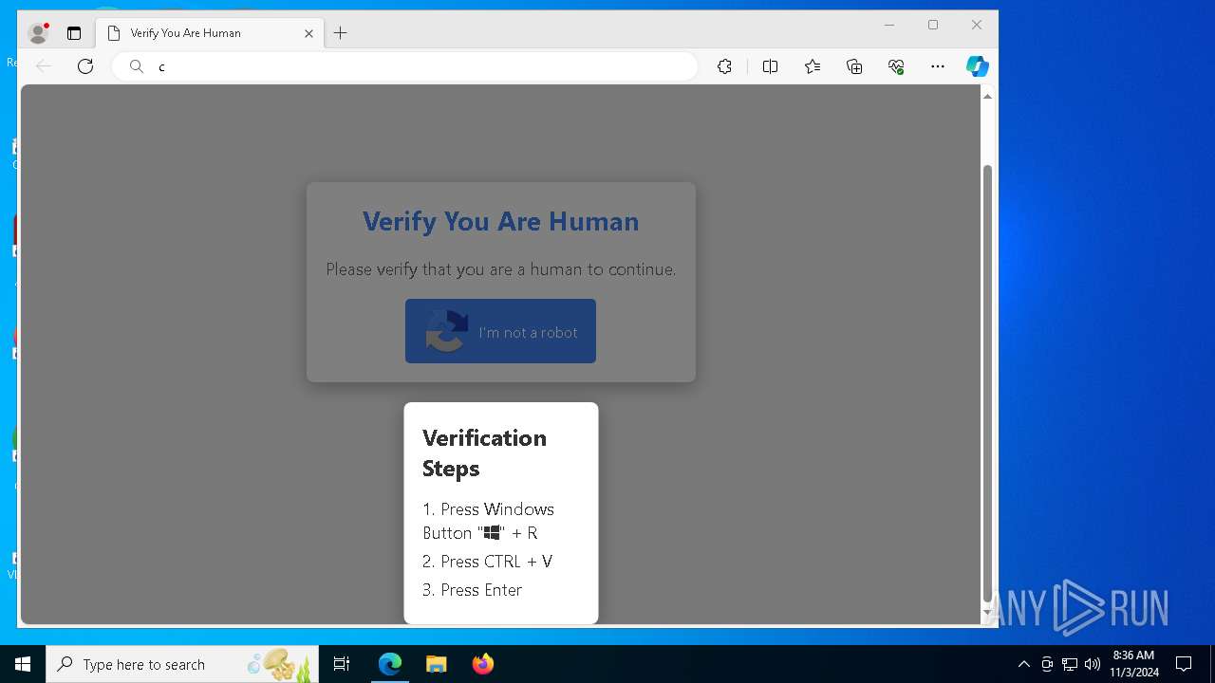Show hidden system tray icons
The height and width of the screenshot is (683, 1215).
1023,664
